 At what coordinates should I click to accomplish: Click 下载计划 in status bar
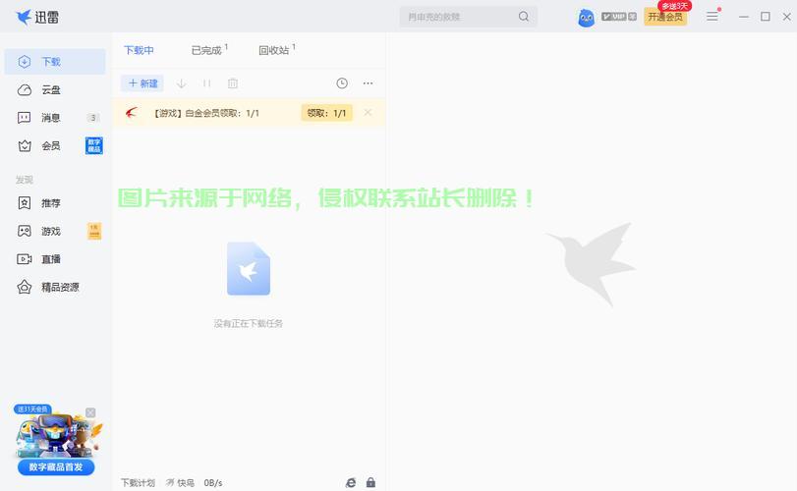click(x=138, y=483)
